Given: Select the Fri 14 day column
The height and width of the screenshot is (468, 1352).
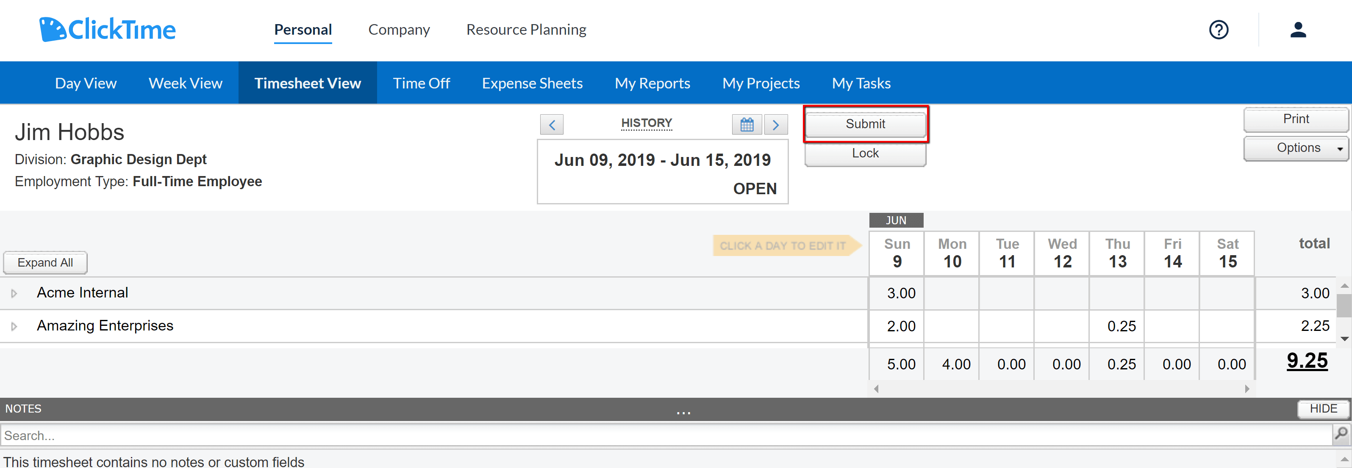Looking at the screenshot, I should click(x=1172, y=253).
